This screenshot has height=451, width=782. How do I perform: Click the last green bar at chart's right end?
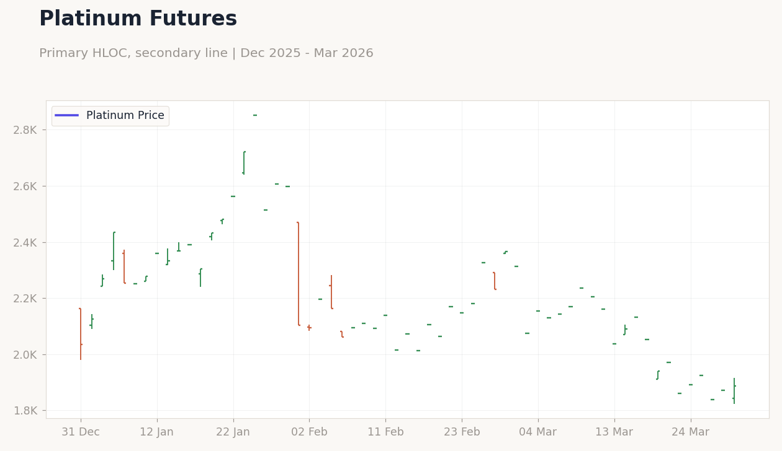point(734,391)
